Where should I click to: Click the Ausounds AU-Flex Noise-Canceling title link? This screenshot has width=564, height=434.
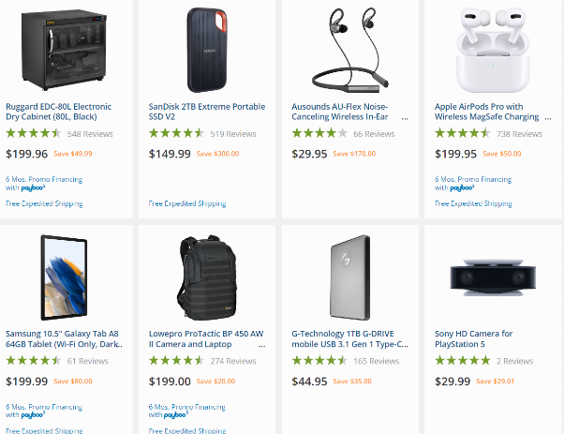340,112
